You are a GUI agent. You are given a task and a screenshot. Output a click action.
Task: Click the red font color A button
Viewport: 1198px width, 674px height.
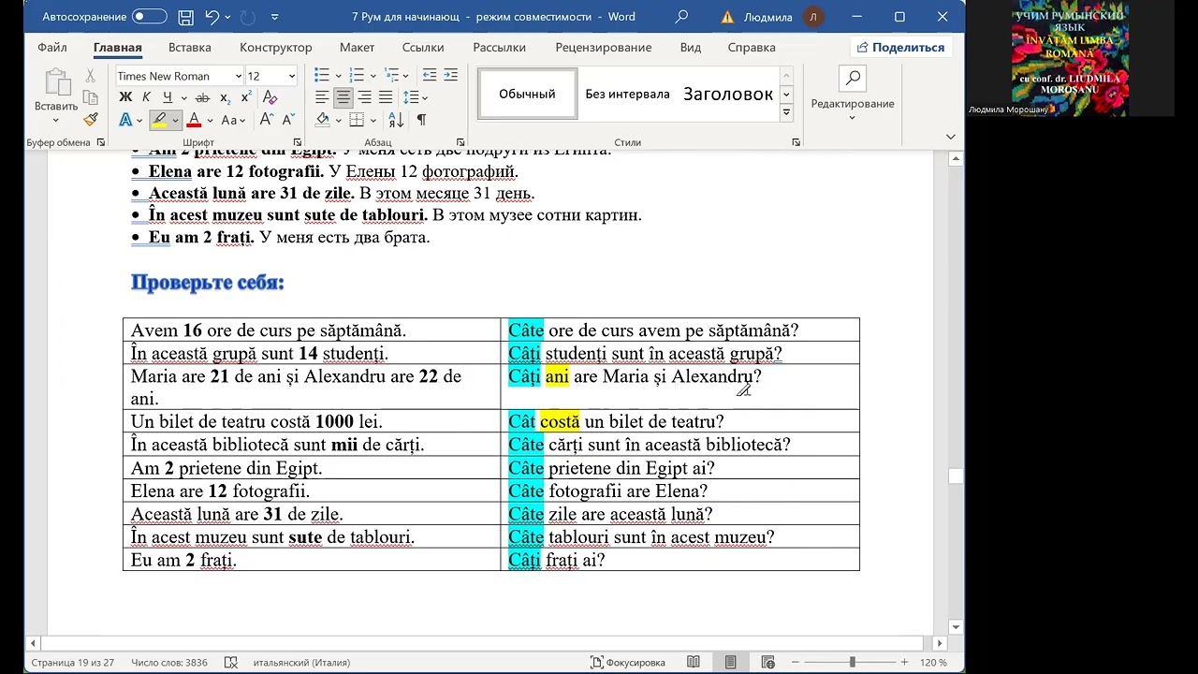tap(194, 120)
